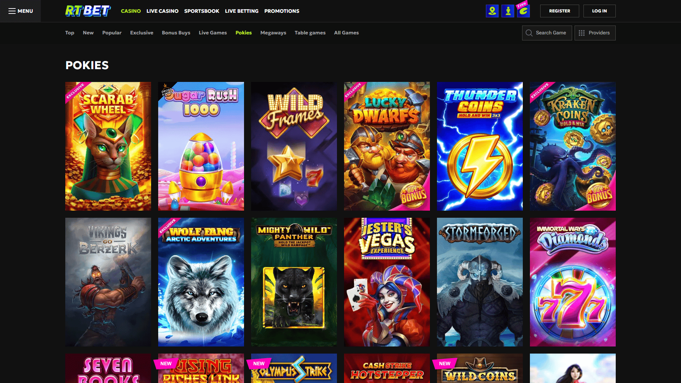Register a new account
Image resolution: width=681 pixels, height=383 pixels.
559,11
